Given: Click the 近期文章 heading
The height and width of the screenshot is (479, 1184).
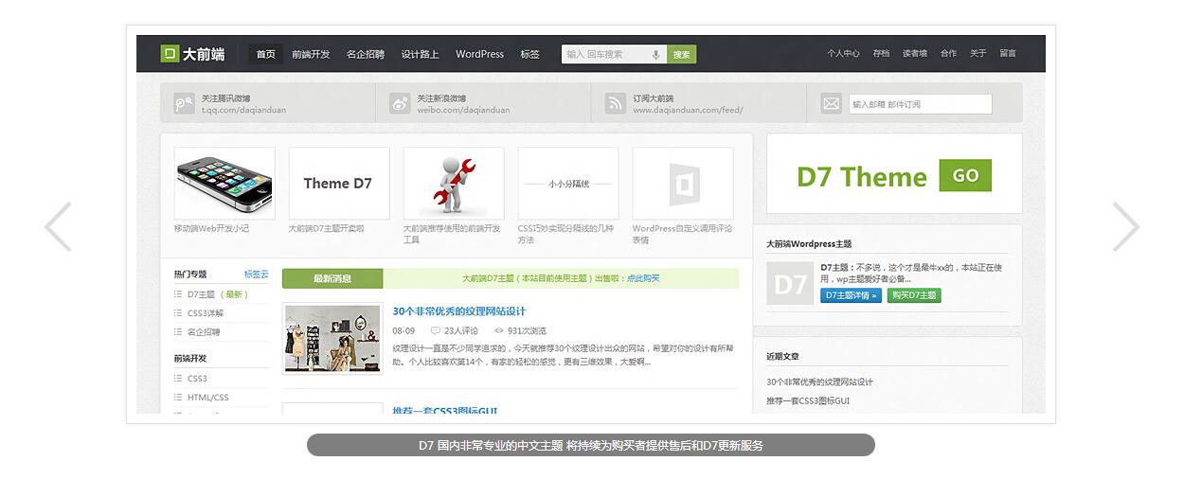Looking at the screenshot, I should click(x=782, y=357).
